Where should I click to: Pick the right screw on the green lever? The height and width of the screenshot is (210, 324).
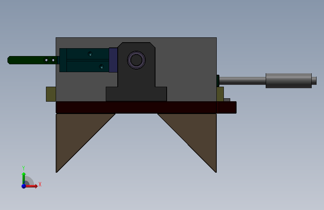click(53, 60)
